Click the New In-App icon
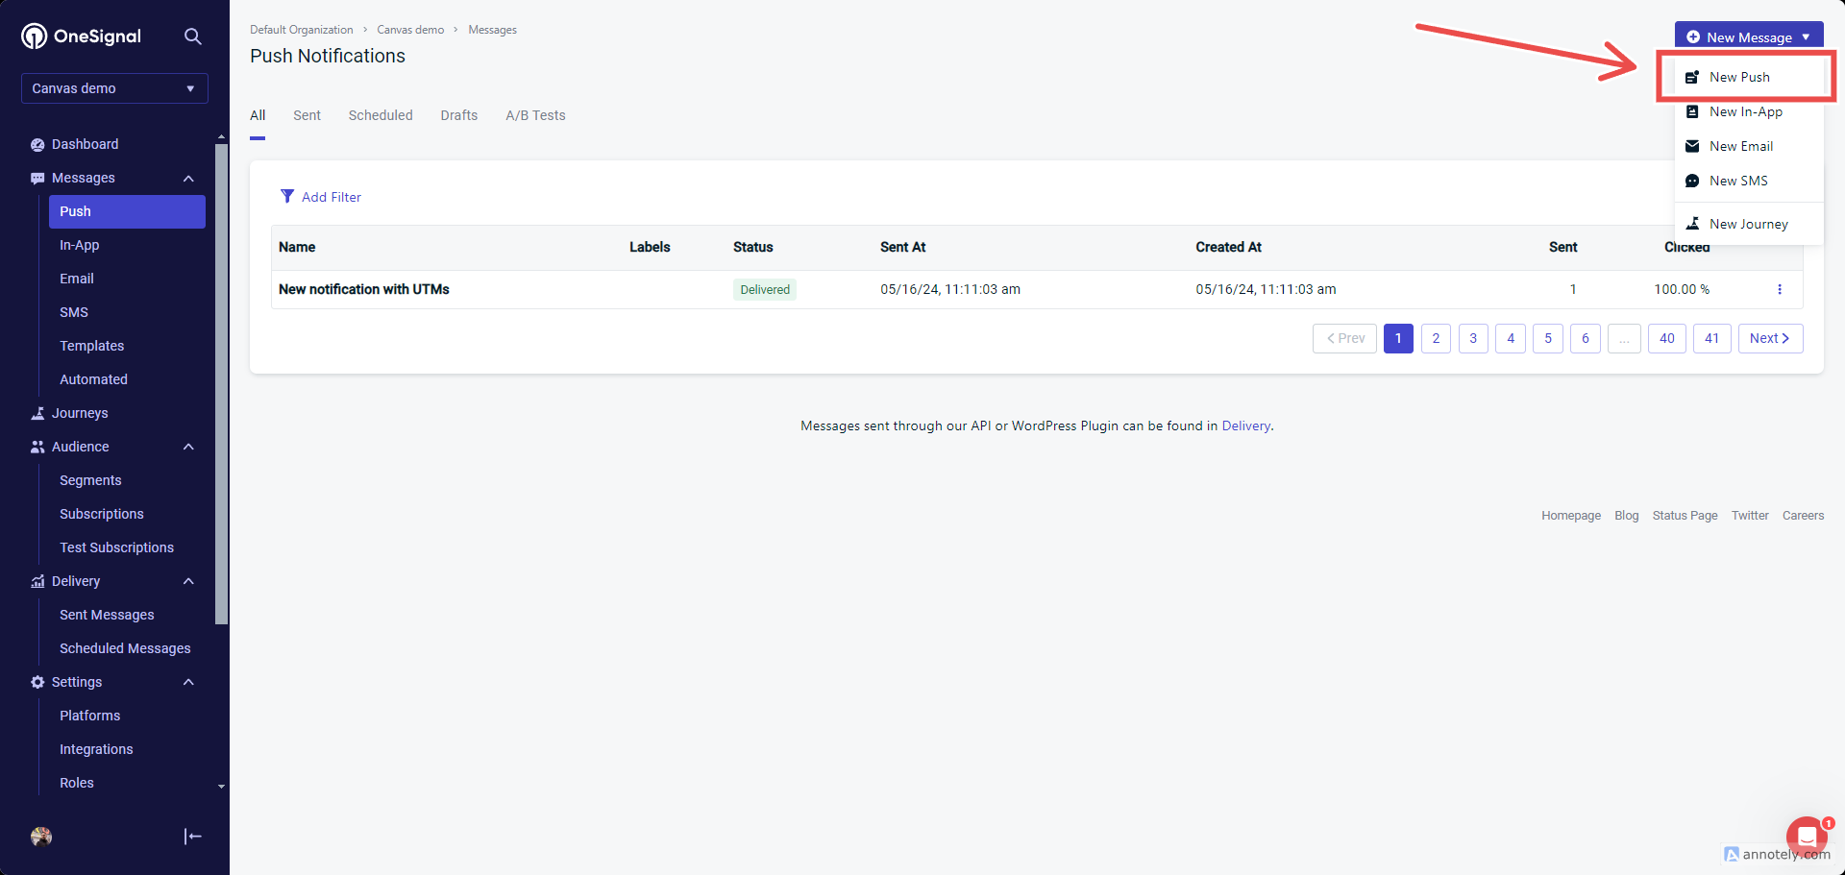The width and height of the screenshot is (1845, 875). click(x=1692, y=111)
